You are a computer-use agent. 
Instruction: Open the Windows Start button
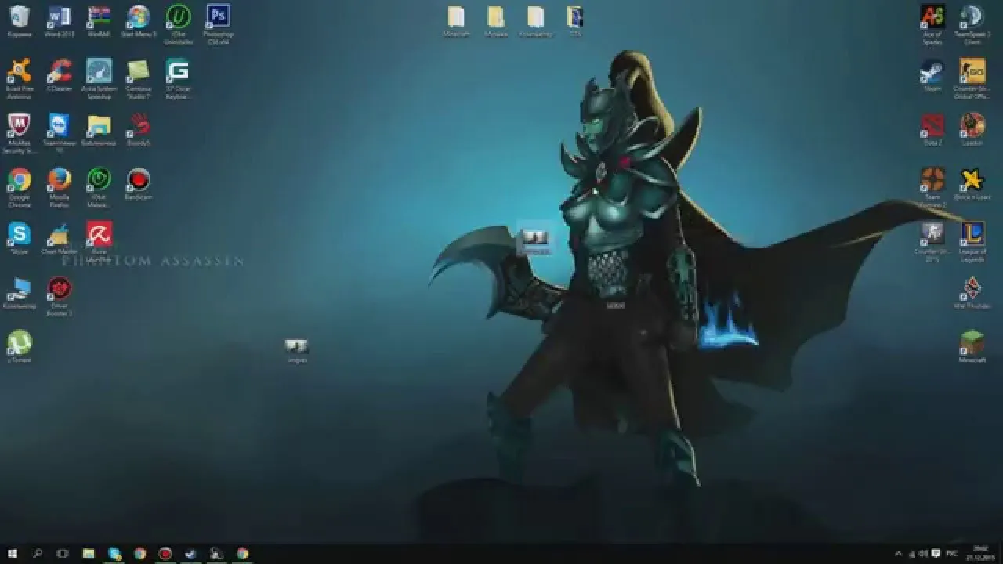pyautogui.click(x=13, y=554)
